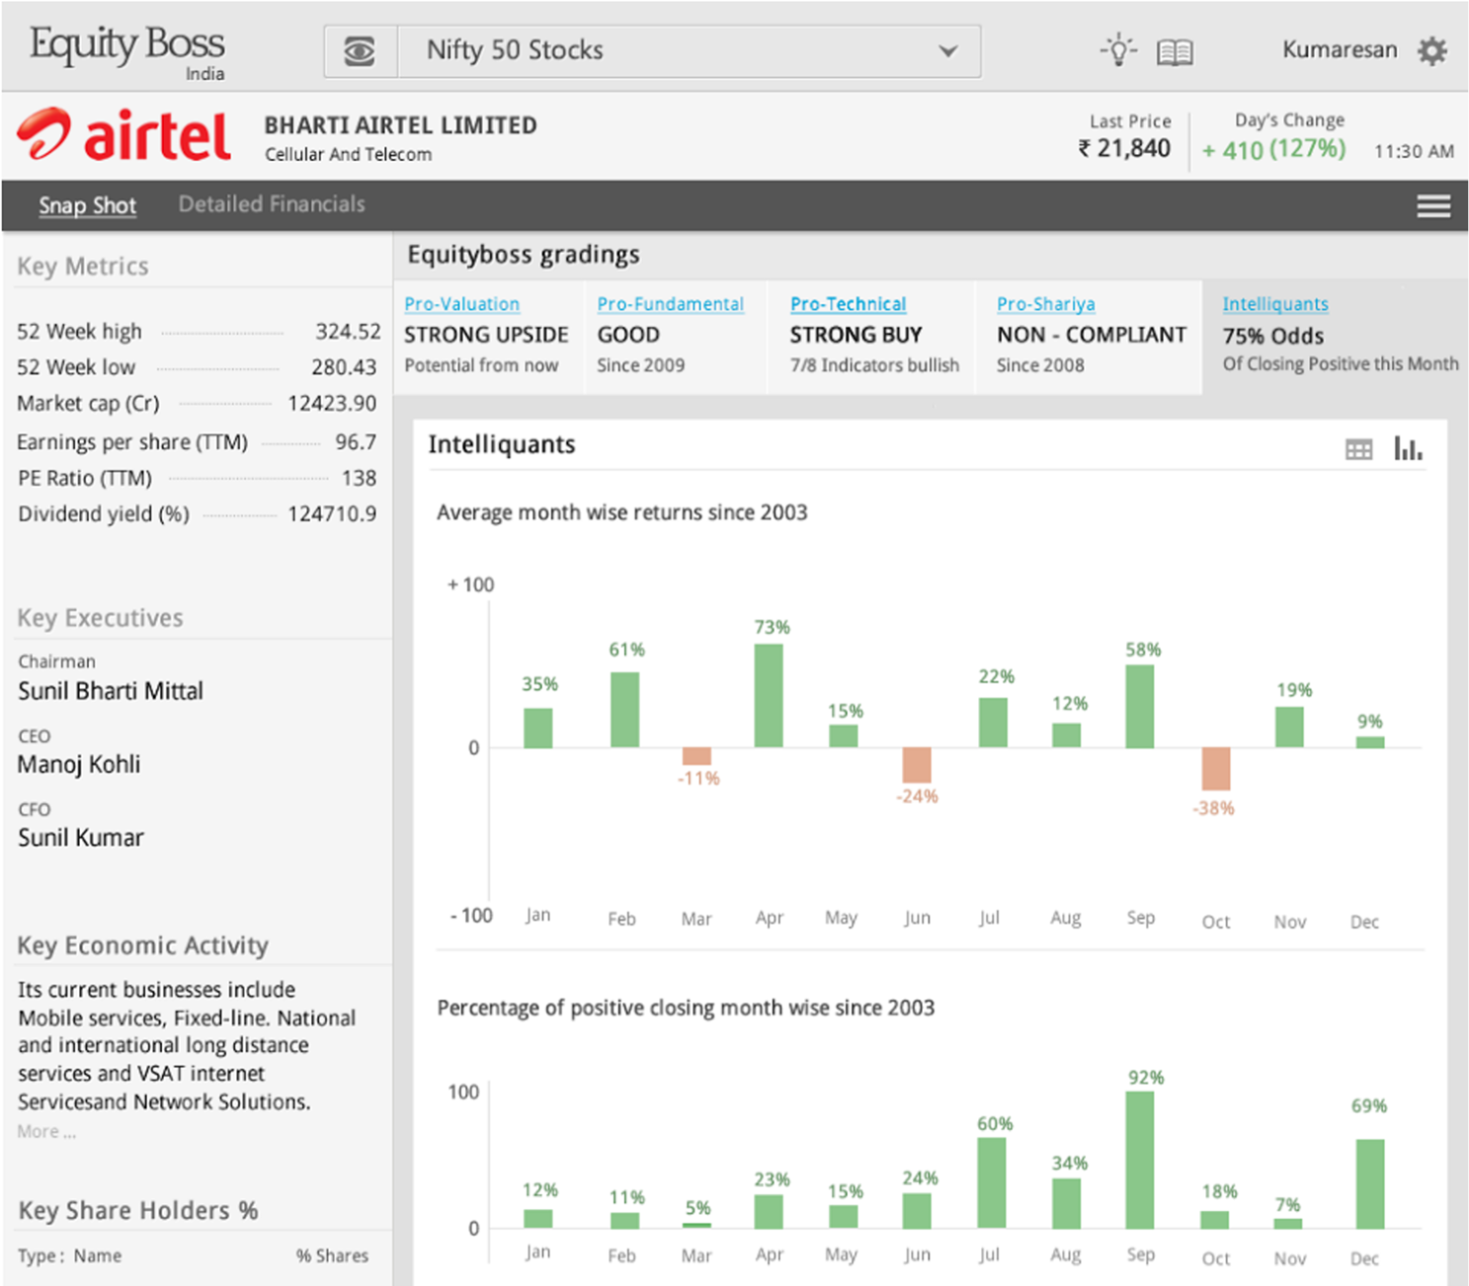Click the Dividend yield value 124710.9

pyautogui.click(x=332, y=514)
